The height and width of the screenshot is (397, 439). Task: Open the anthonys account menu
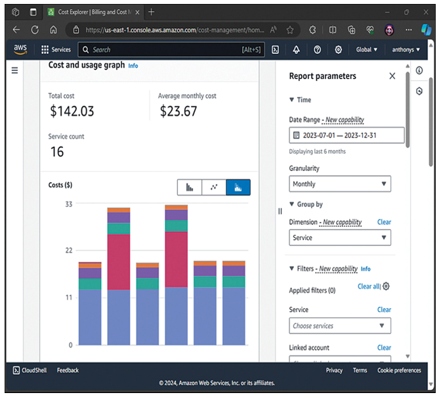(406, 50)
